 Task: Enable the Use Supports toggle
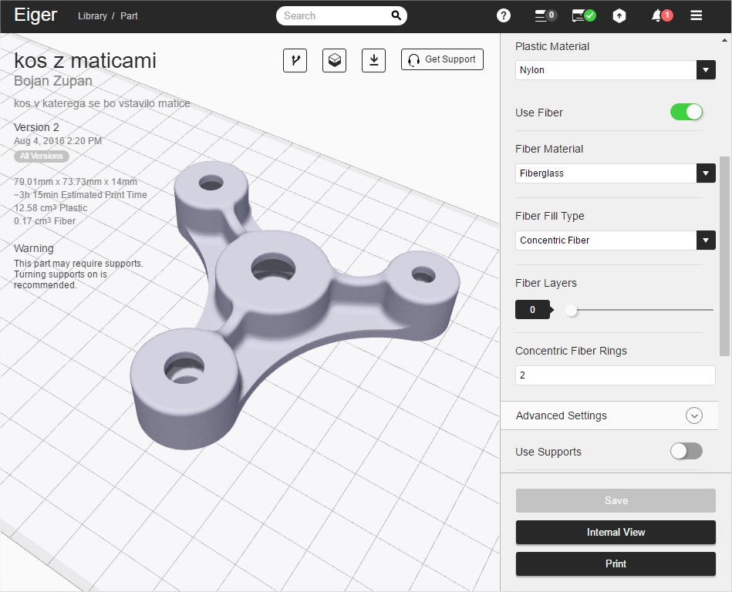[686, 451]
